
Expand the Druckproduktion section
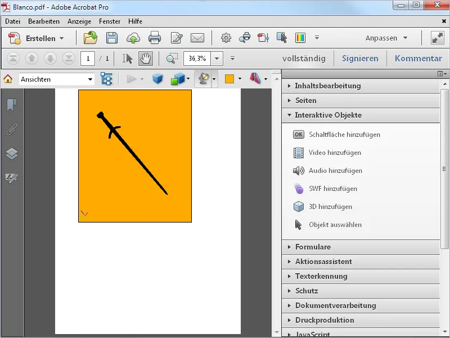click(361, 320)
